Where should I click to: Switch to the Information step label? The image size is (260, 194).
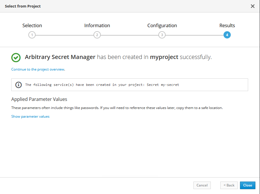[x=97, y=25]
